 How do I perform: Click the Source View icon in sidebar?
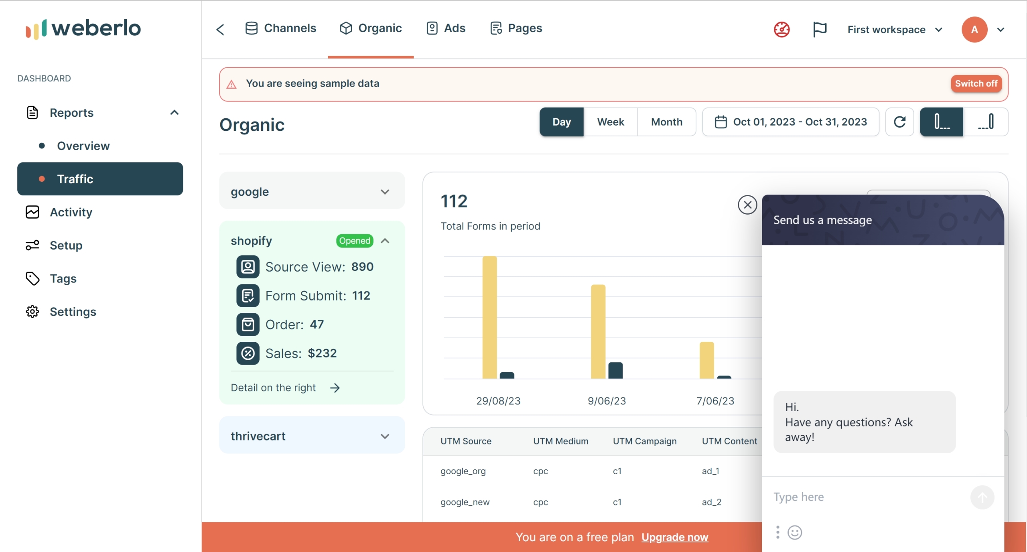(248, 266)
